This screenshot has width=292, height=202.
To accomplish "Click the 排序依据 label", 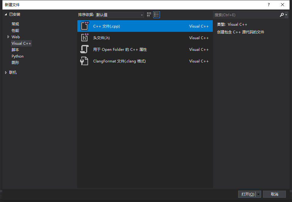I will 86,14.
